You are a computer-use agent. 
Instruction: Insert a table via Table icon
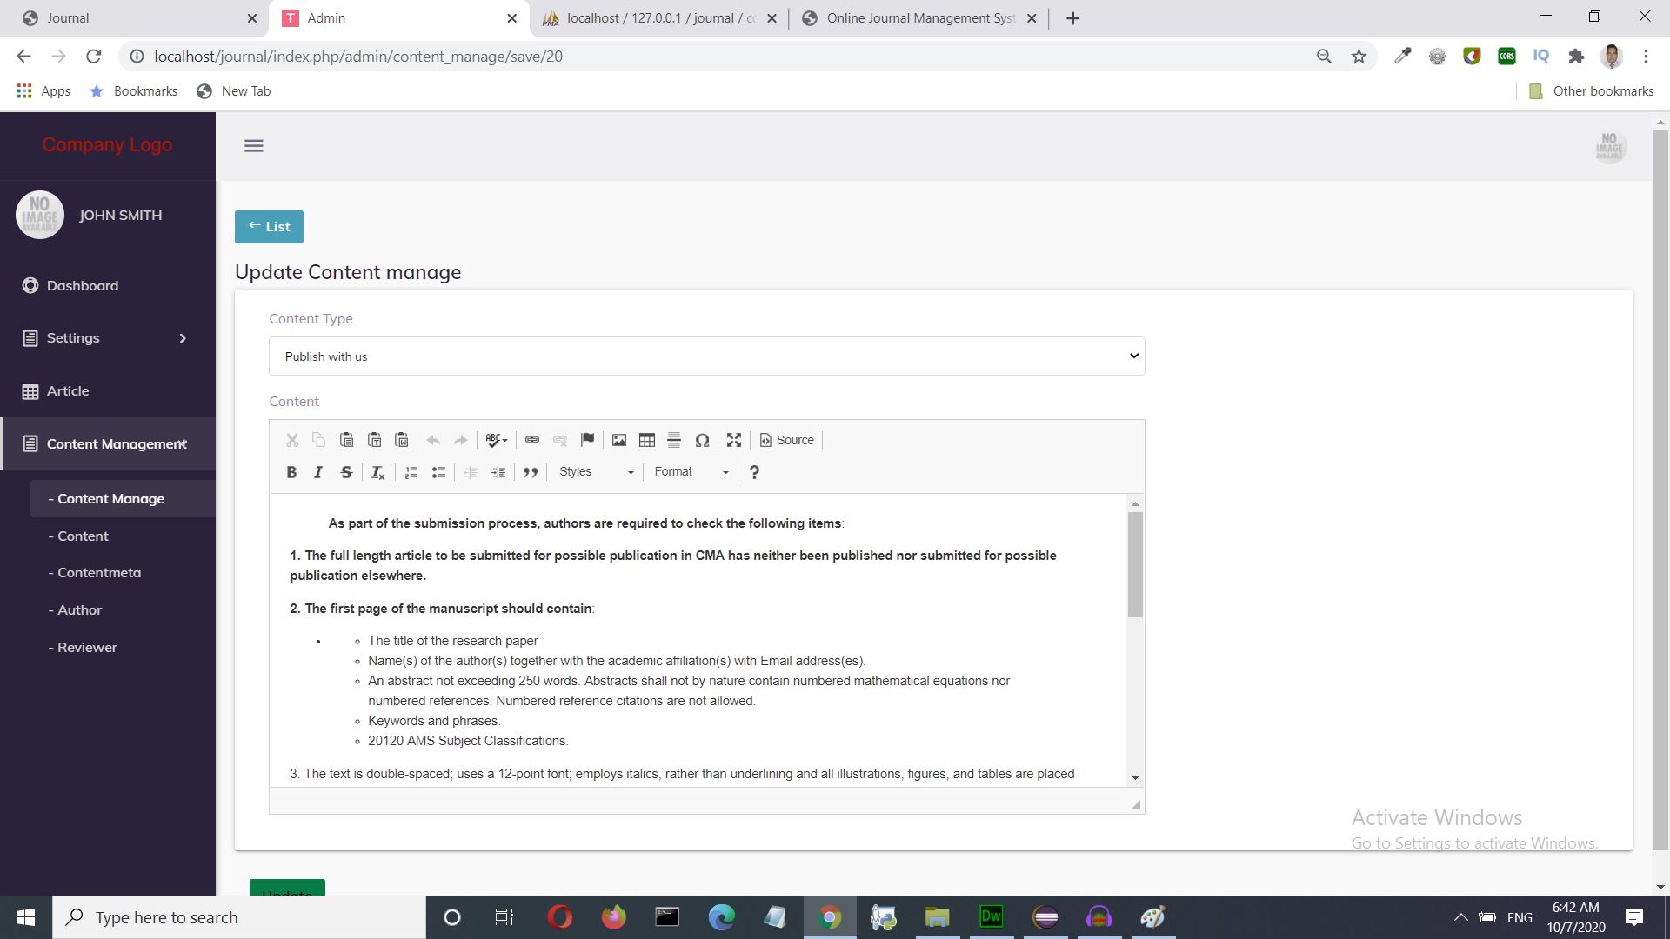(x=647, y=440)
